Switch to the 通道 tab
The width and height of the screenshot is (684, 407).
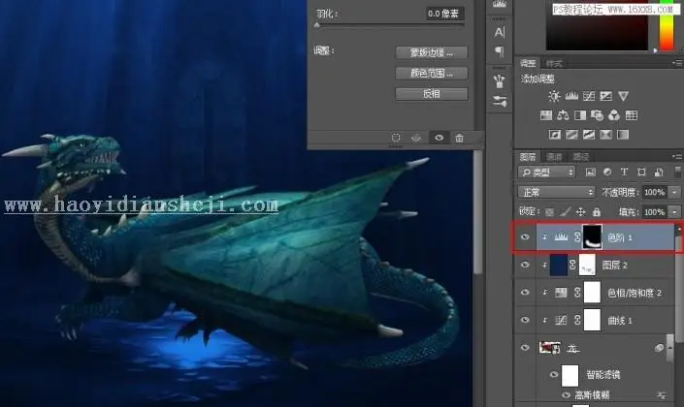(x=554, y=156)
